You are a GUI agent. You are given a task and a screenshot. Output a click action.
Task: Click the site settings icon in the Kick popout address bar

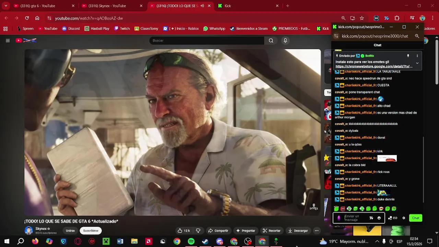pos(336,36)
